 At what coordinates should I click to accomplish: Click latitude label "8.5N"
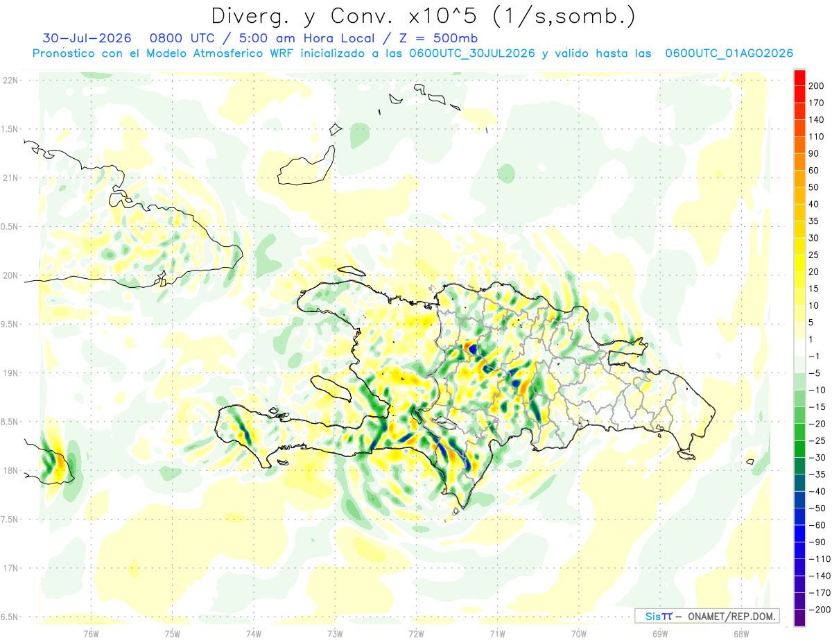(x=10, y=422)
